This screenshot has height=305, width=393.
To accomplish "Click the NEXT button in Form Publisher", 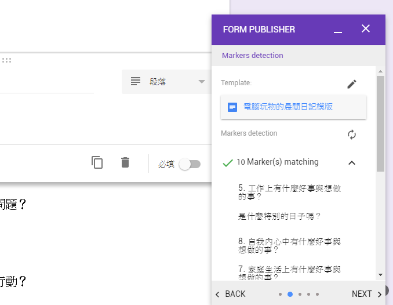I will click(366, 294).
